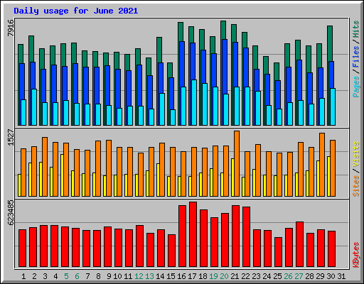364x284 pixels.
Task: Click the tall yellow Visits bar above day 5
Action: (x=62, y=175)
